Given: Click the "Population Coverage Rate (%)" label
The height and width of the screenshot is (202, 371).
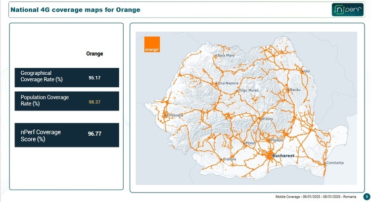Looking at the screenshot, I should click(45, 101).
